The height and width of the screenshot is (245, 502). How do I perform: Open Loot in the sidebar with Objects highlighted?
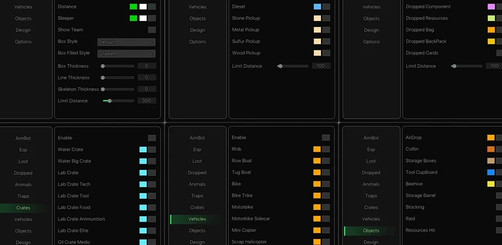(371, 161)
